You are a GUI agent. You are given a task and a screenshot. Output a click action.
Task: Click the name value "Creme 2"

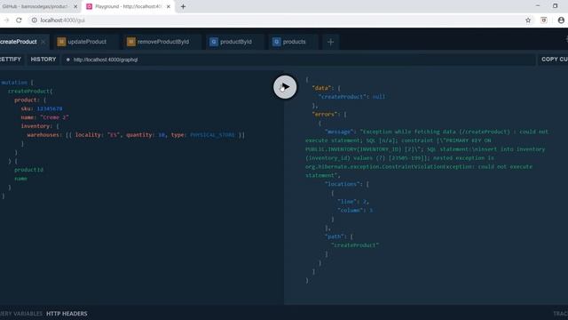pos(54,117)
